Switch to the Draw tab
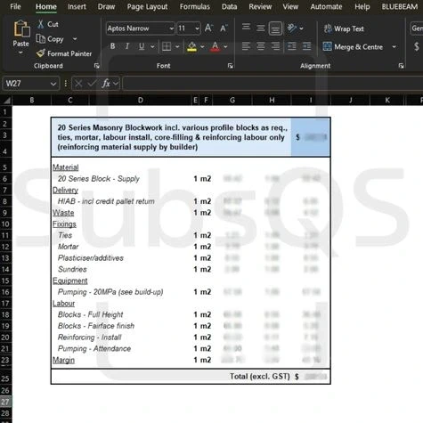Viewport: 423px width, 423px height. 106,6
